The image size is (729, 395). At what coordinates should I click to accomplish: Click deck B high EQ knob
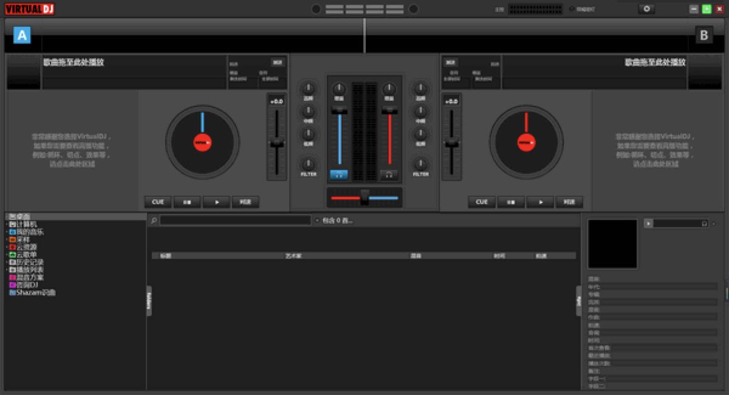pos(420,88)
